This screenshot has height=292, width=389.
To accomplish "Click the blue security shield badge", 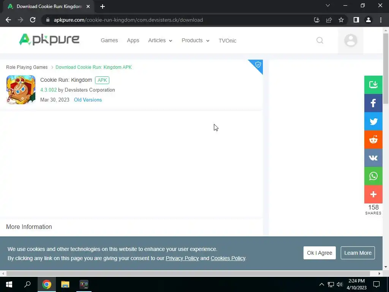I will pos(258,65).
